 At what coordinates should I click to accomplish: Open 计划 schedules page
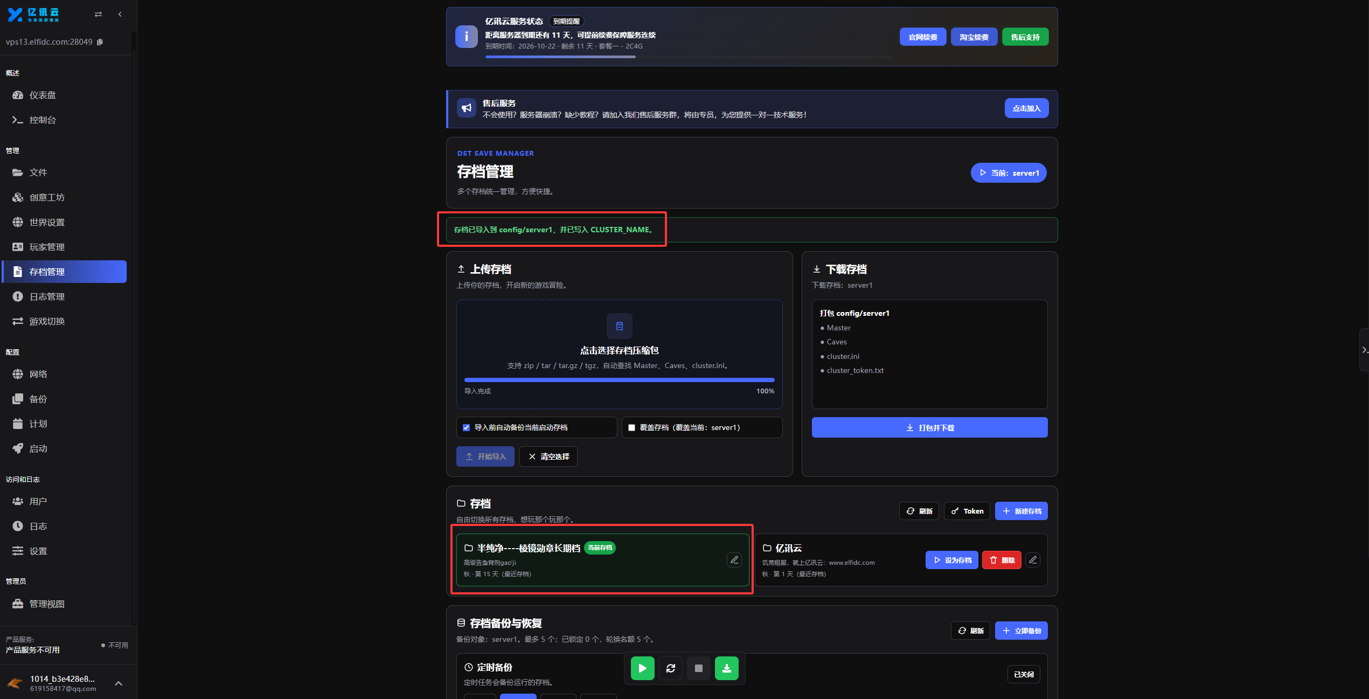(x=65, y=424)
